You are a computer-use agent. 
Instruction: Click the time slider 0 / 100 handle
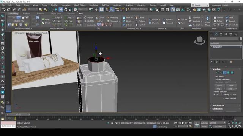pyautogui.click(x=18, y=114)
